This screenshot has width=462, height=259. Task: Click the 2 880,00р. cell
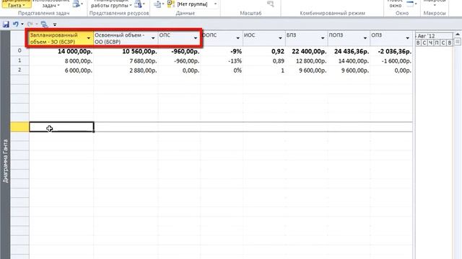click(126, 71)
